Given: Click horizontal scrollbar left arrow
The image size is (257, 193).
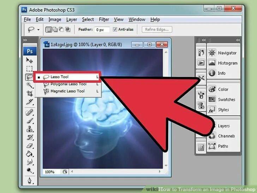Looking at the screenshot, I should coord(72,172).
